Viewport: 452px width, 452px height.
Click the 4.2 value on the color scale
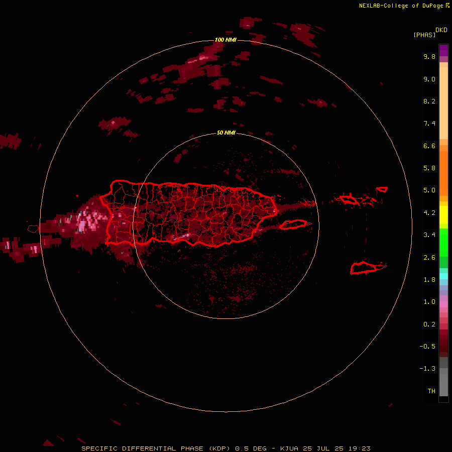[429, 213]
